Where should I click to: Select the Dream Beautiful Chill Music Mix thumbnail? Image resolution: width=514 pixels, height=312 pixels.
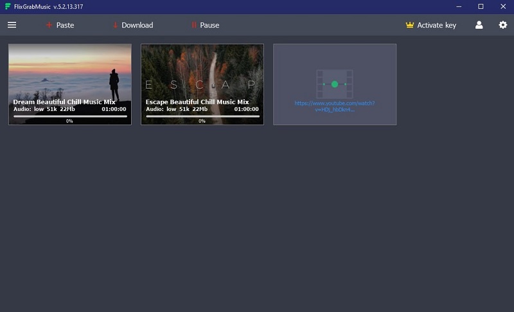pos(70,84)
